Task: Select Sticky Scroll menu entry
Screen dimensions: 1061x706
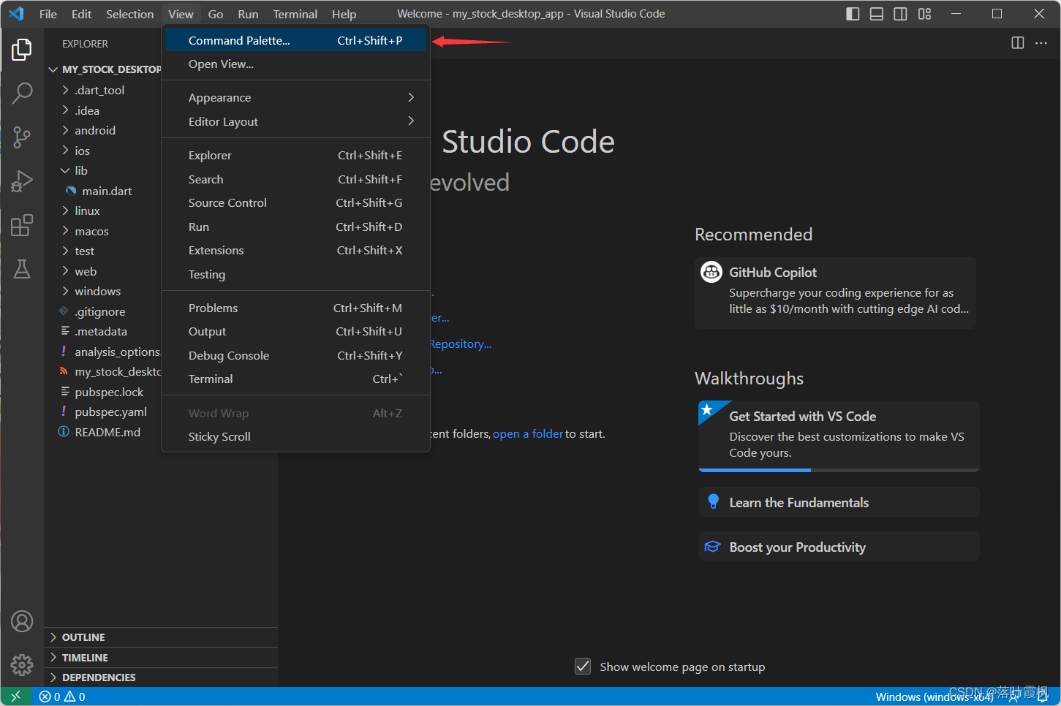Action: click(x=295, y=436)
